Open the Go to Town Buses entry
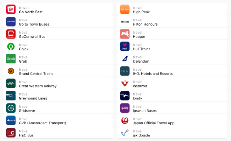The height and width of the screenshot is (141, 231). pos(34,24)
